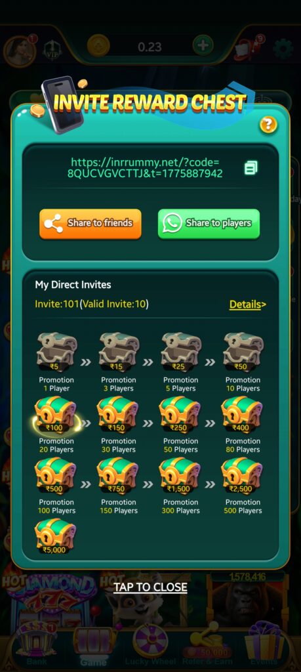Image resolution: width=301 pixels, height=672 pixels.
Task: Open the highlighted ₹100 reward chest
Action: [x=56, y=415]
